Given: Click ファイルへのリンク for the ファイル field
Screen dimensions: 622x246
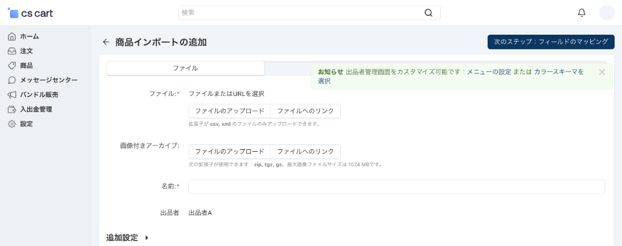Looking at the screenshot, I should 305,111.
